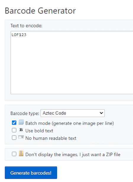Click the stacked-images Batch mode icon
Image resolution: width=133 pixels, height=182 pixels.
coord(21,122)
